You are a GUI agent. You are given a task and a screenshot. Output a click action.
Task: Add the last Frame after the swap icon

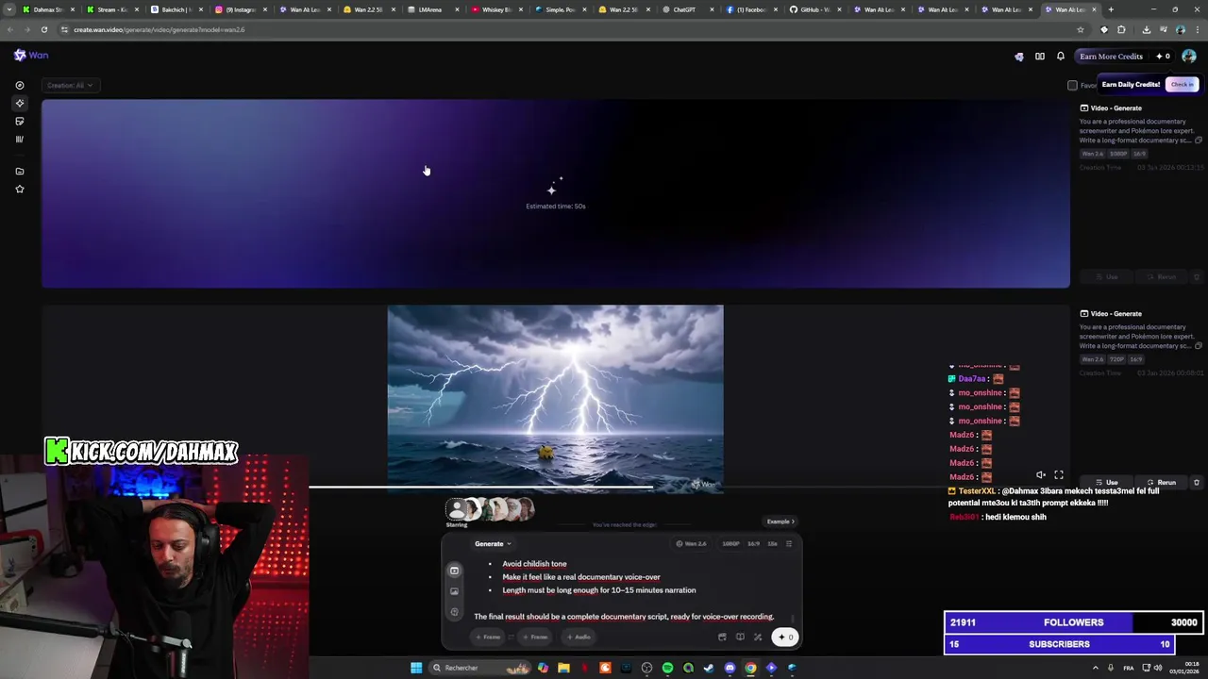pos(535,637)
